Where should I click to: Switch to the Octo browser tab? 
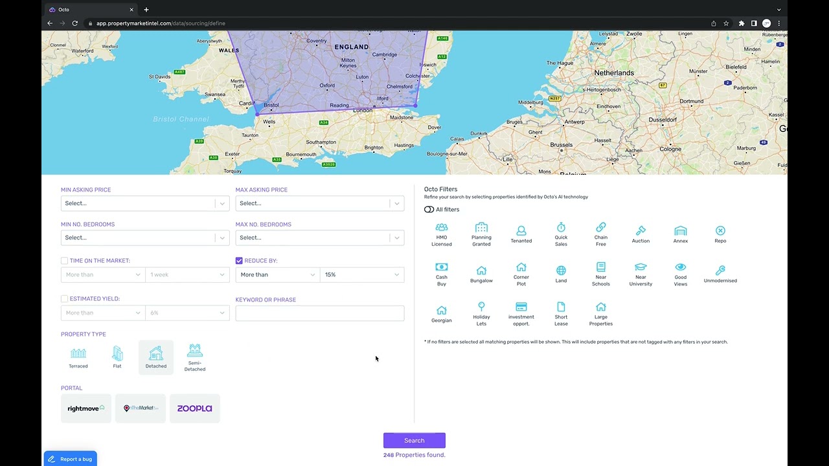point(91,10)
